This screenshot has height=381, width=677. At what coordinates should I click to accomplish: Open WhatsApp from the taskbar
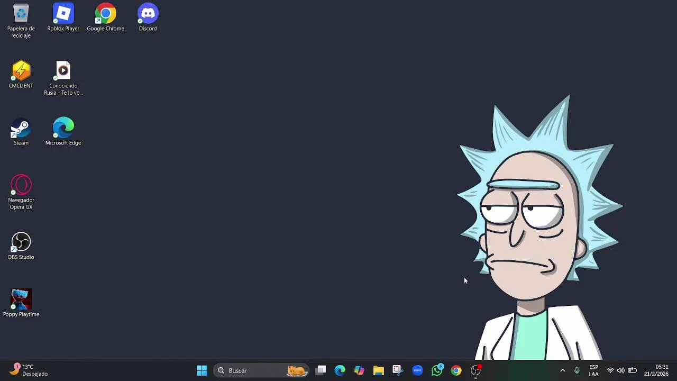[437, 370]
